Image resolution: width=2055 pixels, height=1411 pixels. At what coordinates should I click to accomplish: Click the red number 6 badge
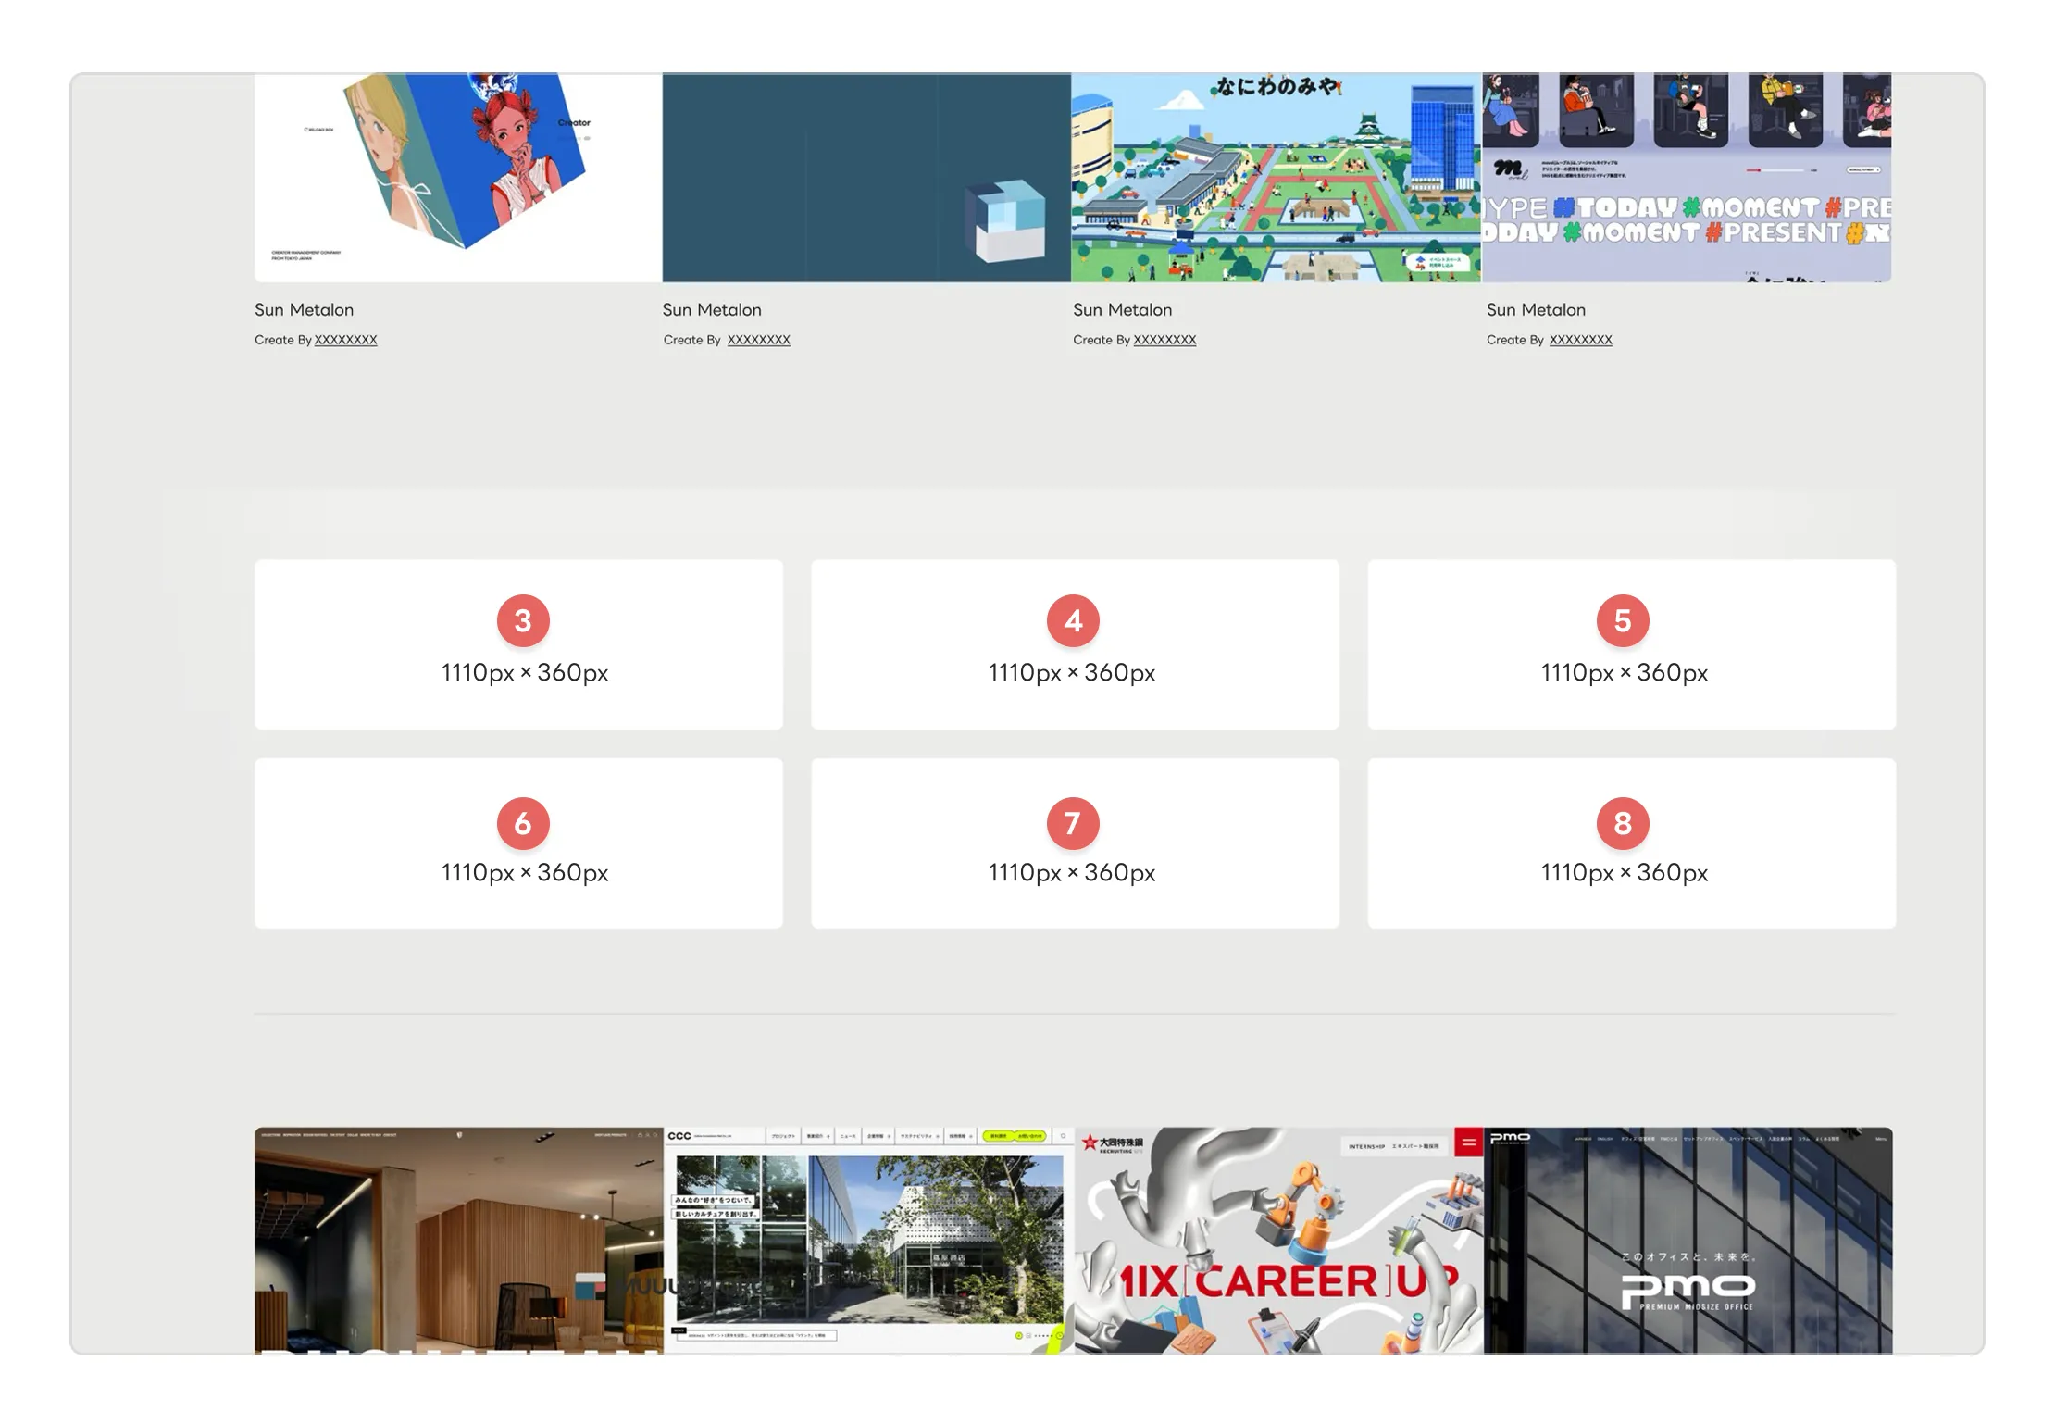523,822
